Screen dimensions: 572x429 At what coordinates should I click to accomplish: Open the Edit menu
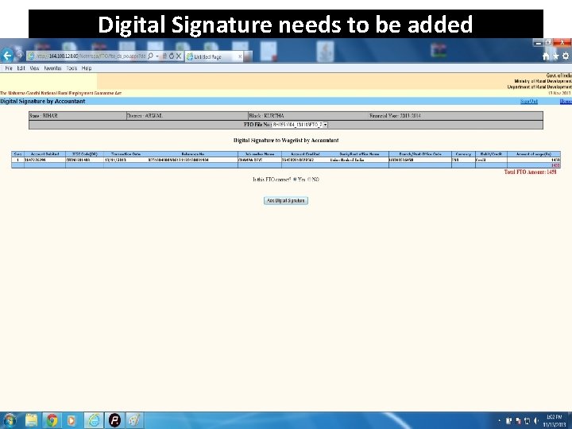21,68
